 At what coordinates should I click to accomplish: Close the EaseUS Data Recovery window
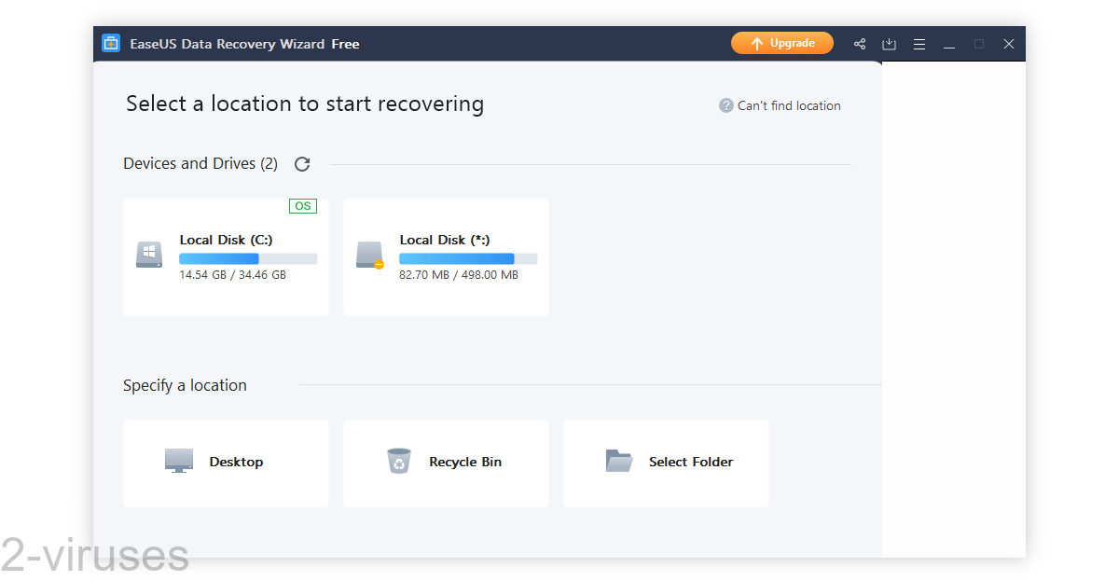(x=1009, y=44)
